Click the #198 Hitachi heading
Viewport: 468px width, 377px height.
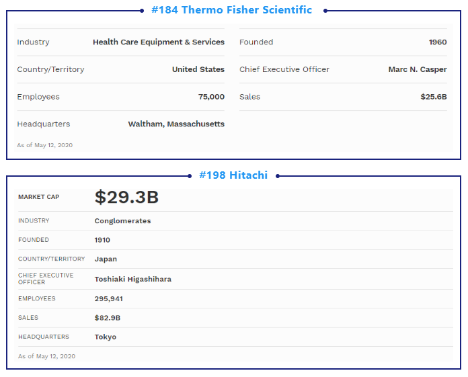pos(233,175)
